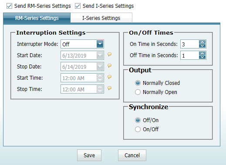Click the Cancel button
This screenshot has width=226, height=165.
point(132,155)
